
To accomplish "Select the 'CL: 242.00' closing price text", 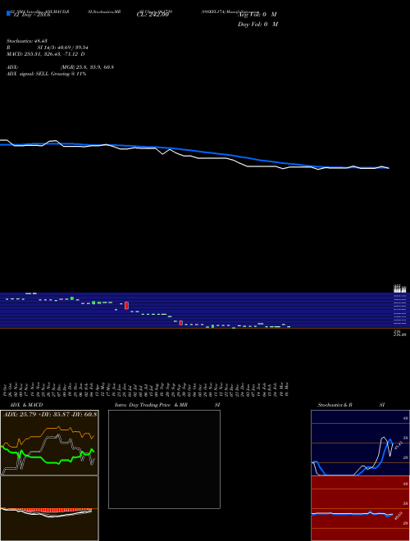I will (153, 15).
